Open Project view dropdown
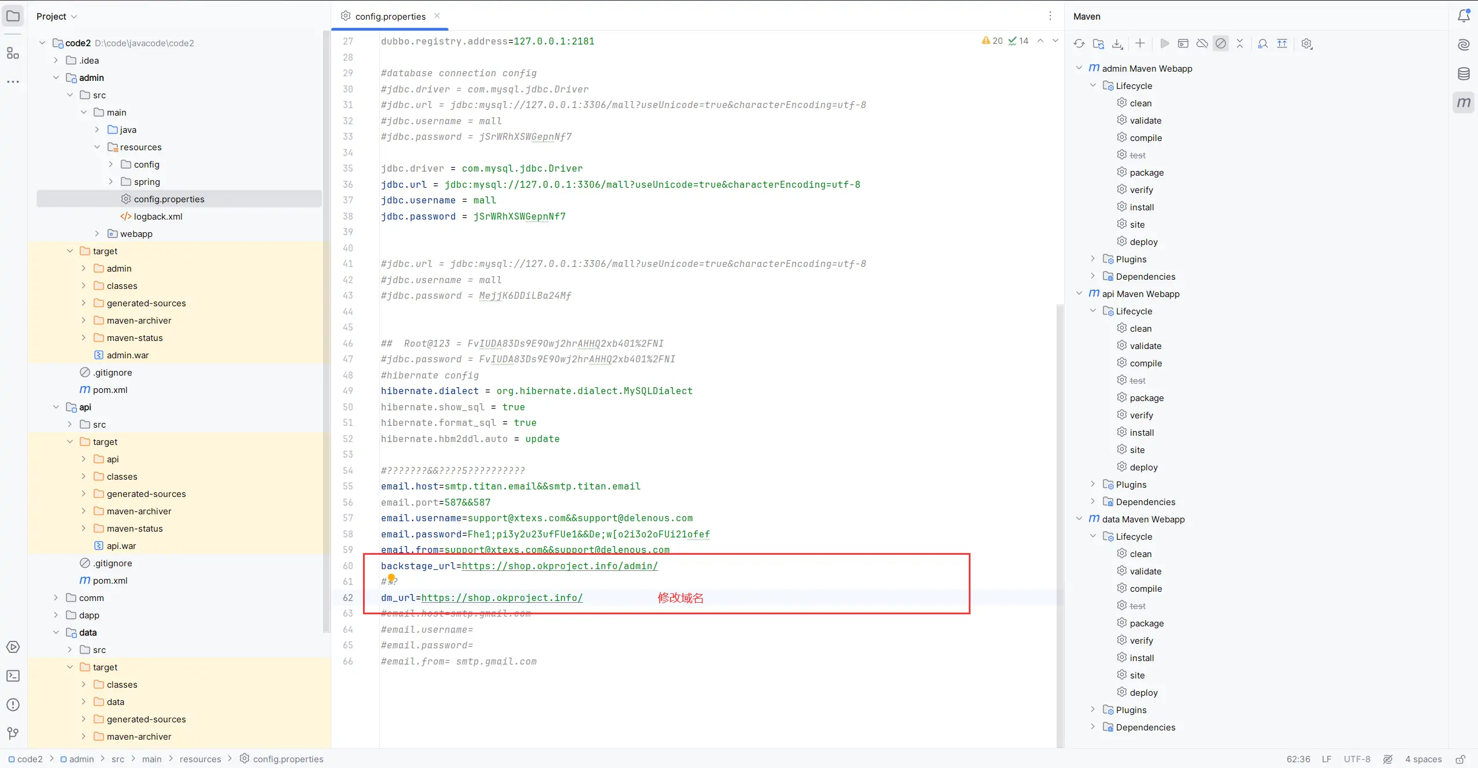Image resolution: width=1478 pixels, height=768 pixels. tap(56, 16)
